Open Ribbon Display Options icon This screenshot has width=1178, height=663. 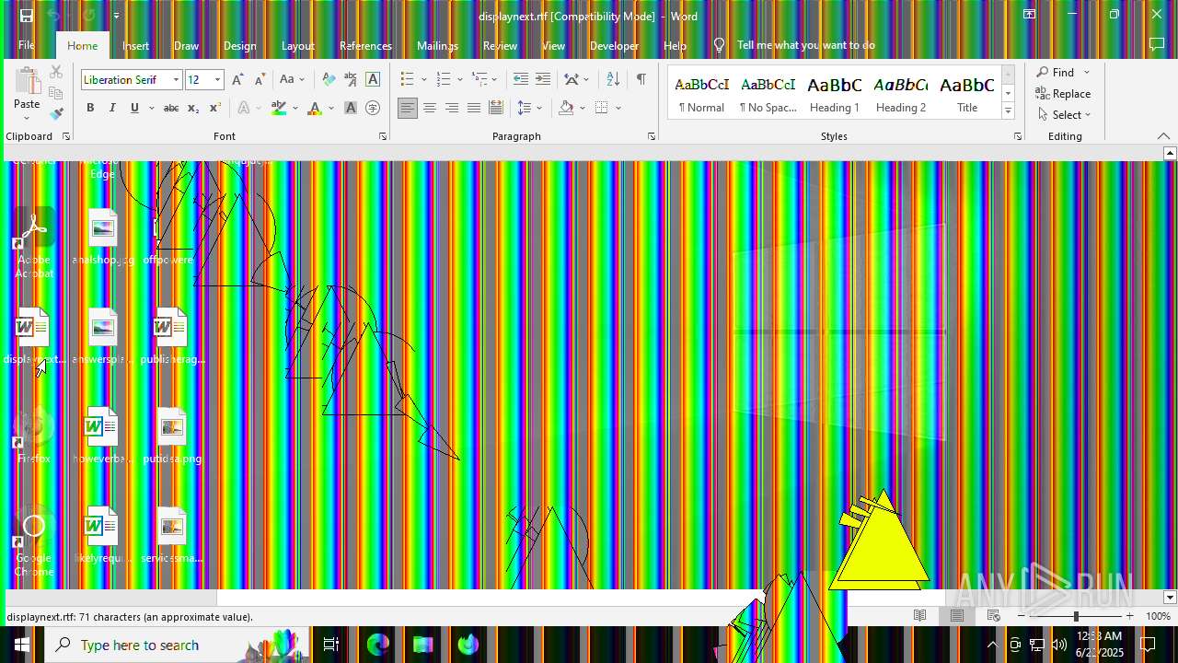[1030, 15]
